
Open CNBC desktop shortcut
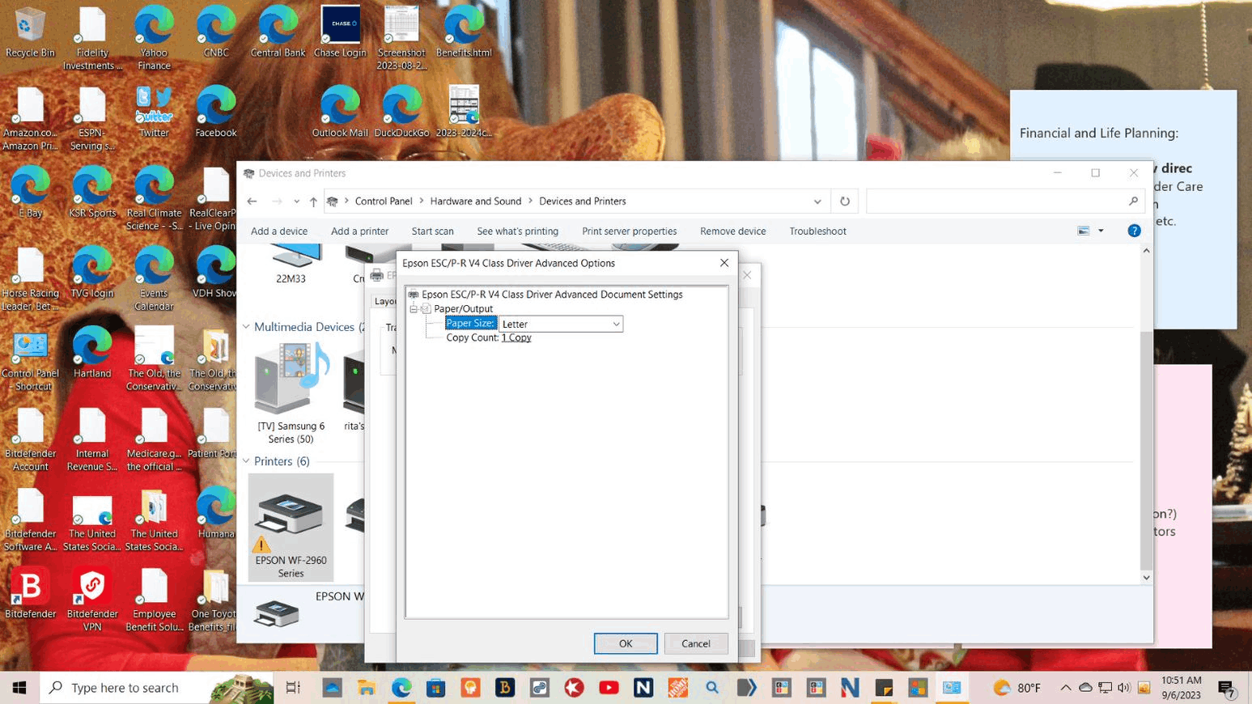[x=216, y=32]
